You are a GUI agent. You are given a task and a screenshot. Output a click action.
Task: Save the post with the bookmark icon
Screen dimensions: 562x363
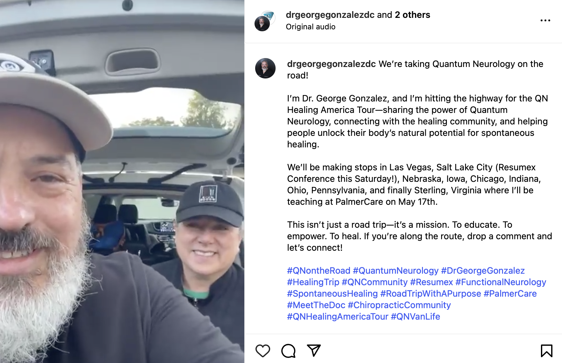point(546,351)
